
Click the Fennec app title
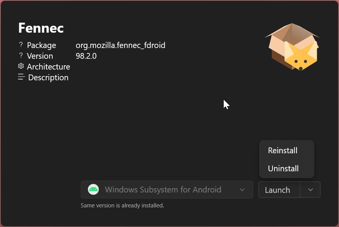pos(41,28)
